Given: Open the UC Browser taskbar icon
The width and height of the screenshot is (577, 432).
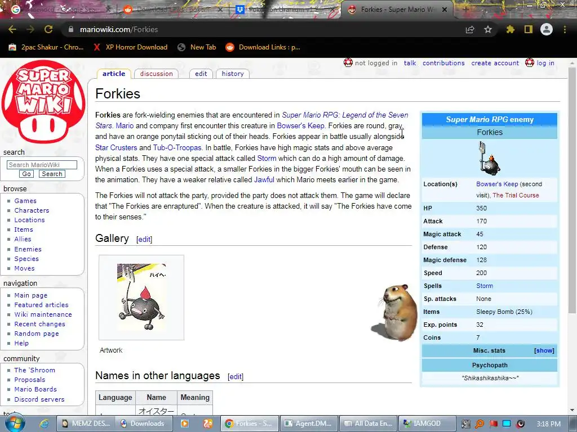Looking at the screenshot, I should tap(208, 424).
